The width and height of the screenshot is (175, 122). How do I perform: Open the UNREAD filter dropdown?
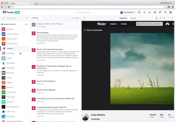coord(38,18)
